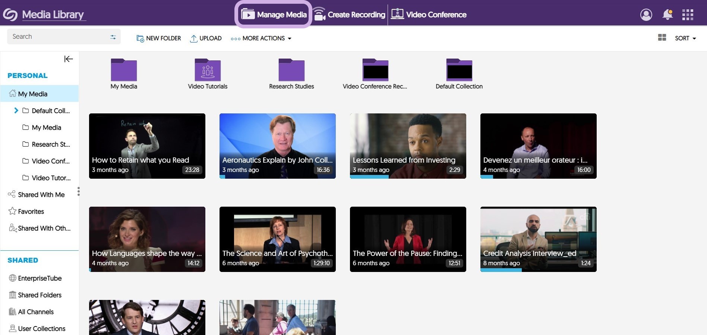This screenshot has width=707, height=335.
Task: Open the notifications bell
Action: pyautogui.click(x=667, y=15)
